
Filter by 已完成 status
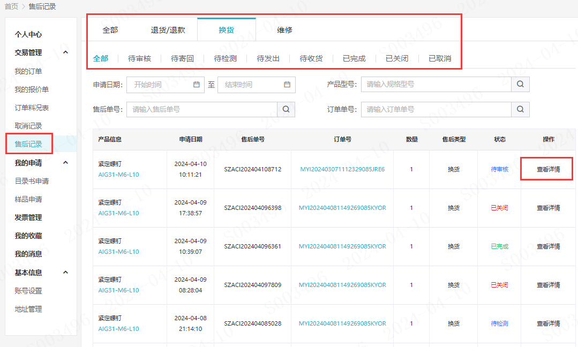(354, 58)
